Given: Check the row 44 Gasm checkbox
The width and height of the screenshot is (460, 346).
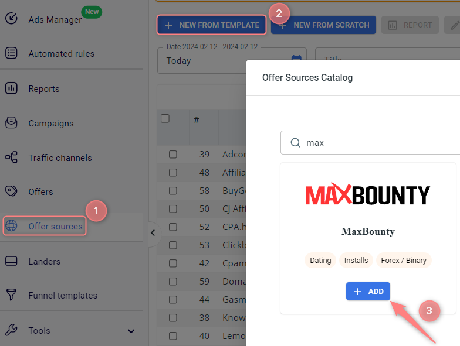Looking at the screenshot, I should tap(172, 300).
